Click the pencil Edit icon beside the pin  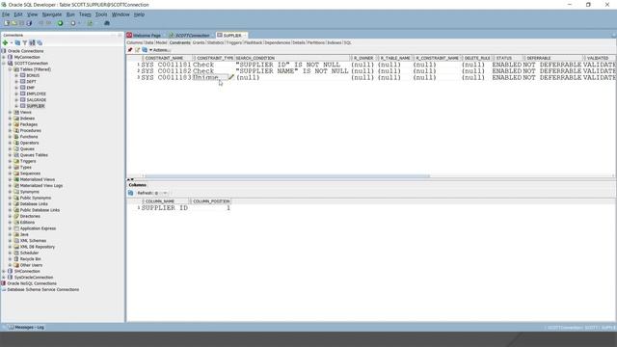click(x=137, y=50)
